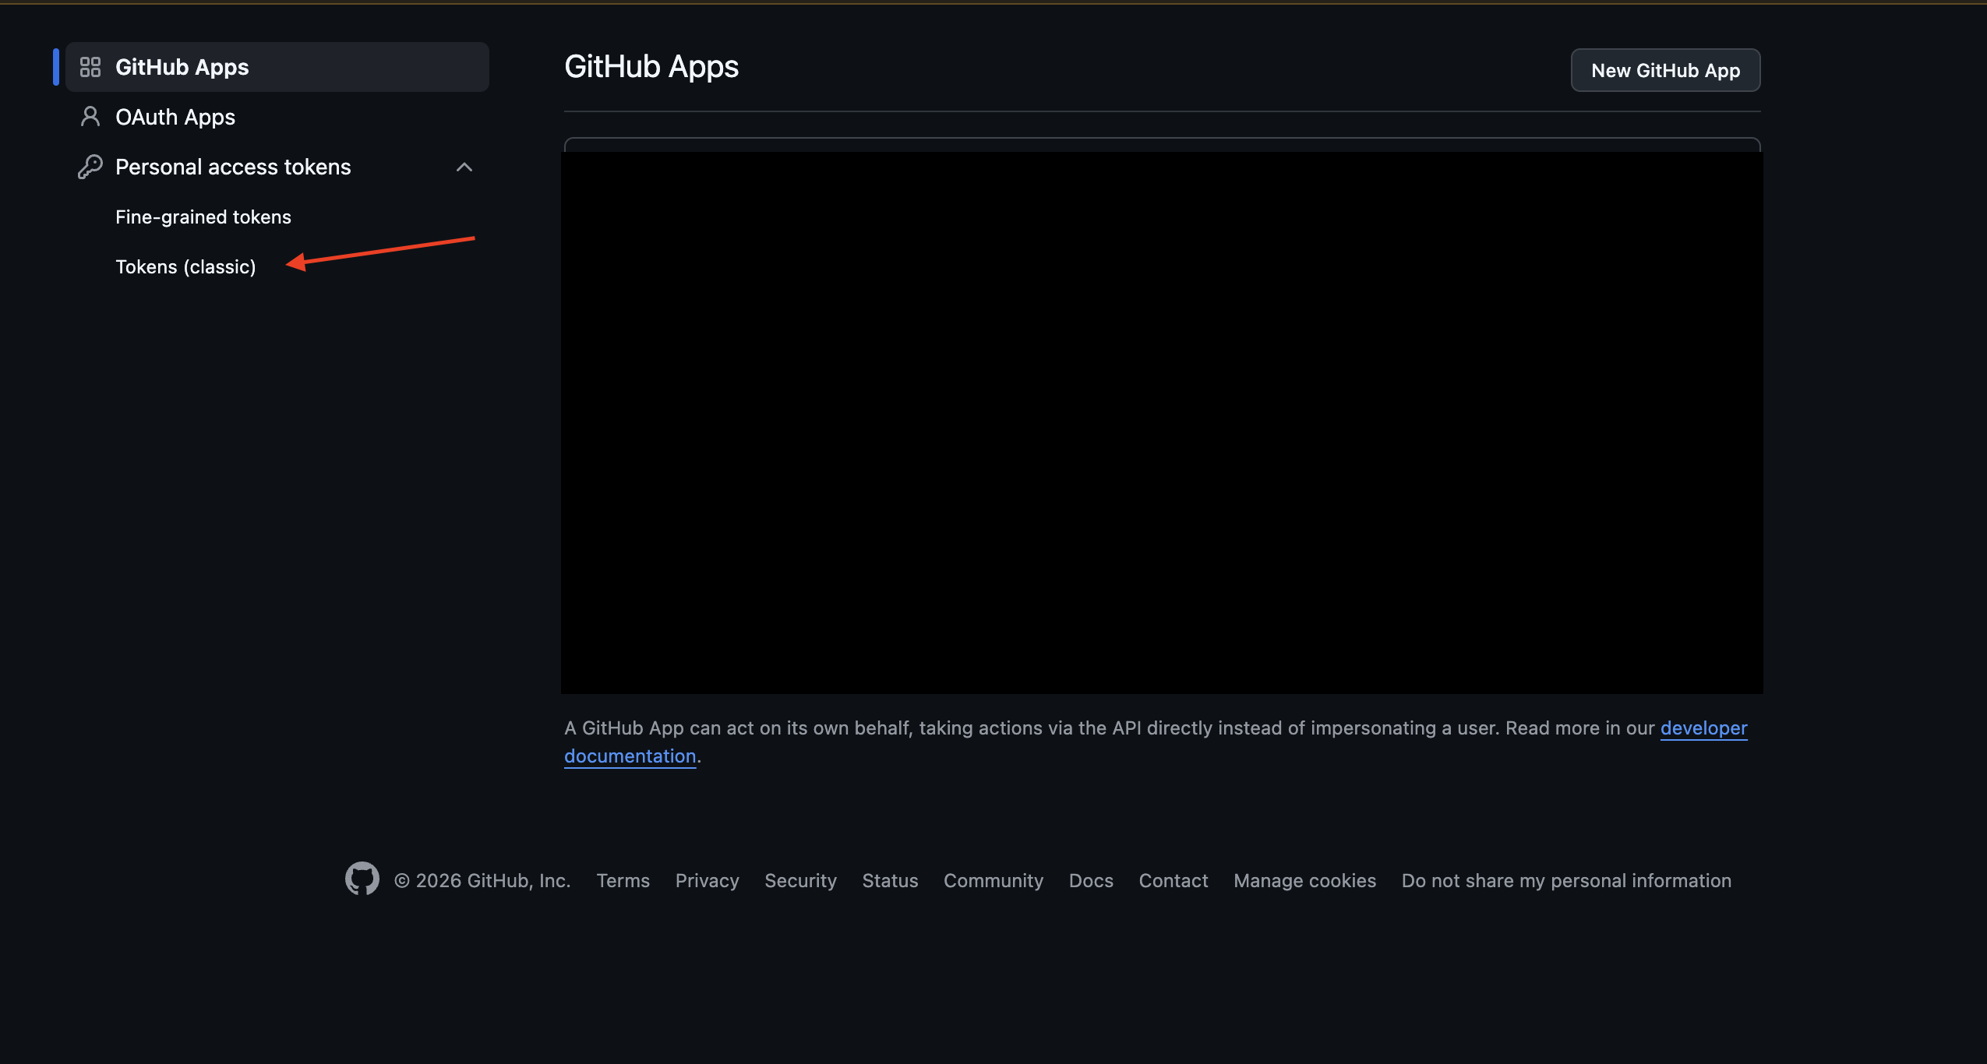1987x1064 pixels.
Task: Click the New GitHub App button
Action: point(1664,69)
